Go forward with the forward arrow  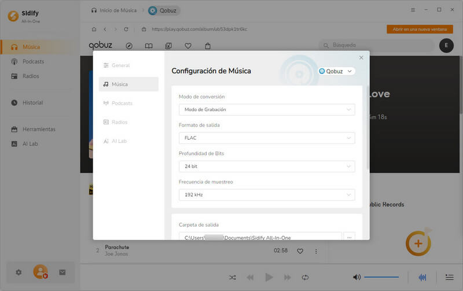(115, 30)
